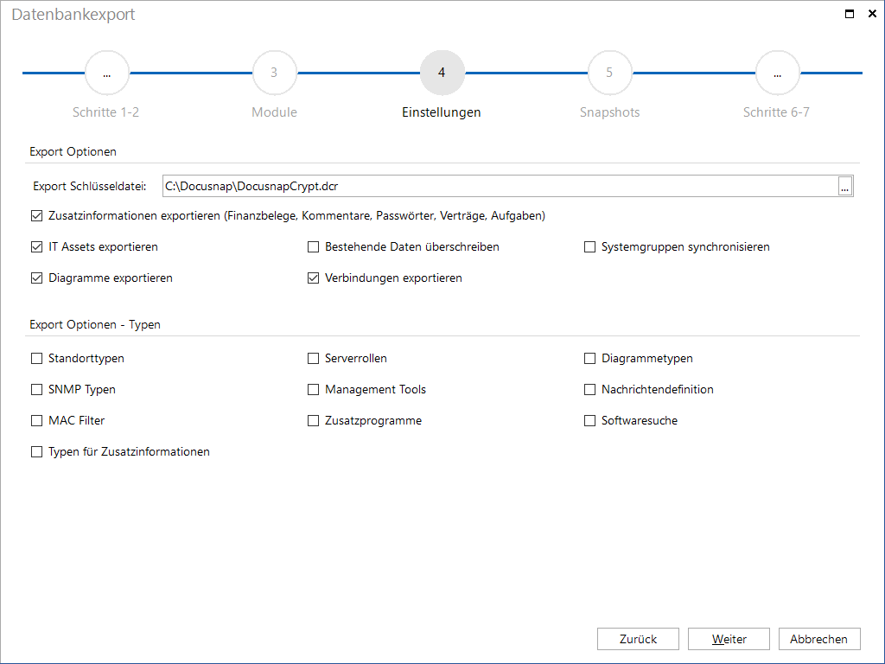Viewport: 885px width, 664px height.
Task: Jump to step 5 Snapshots
Action: 609,73
